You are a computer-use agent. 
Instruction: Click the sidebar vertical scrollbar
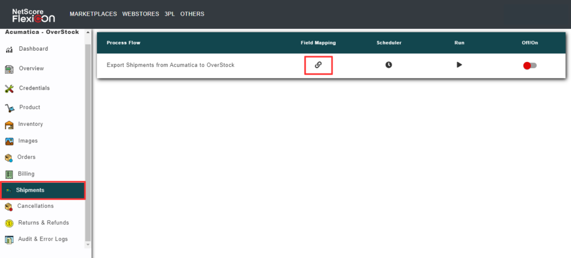pos(88,139)
